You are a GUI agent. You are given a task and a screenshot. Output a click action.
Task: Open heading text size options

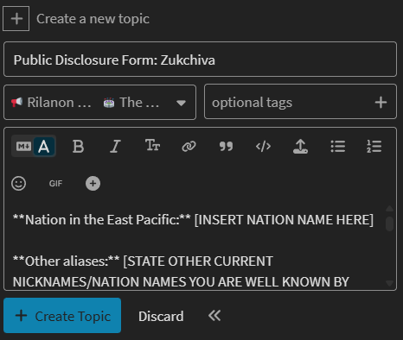(x=152, y=146)
